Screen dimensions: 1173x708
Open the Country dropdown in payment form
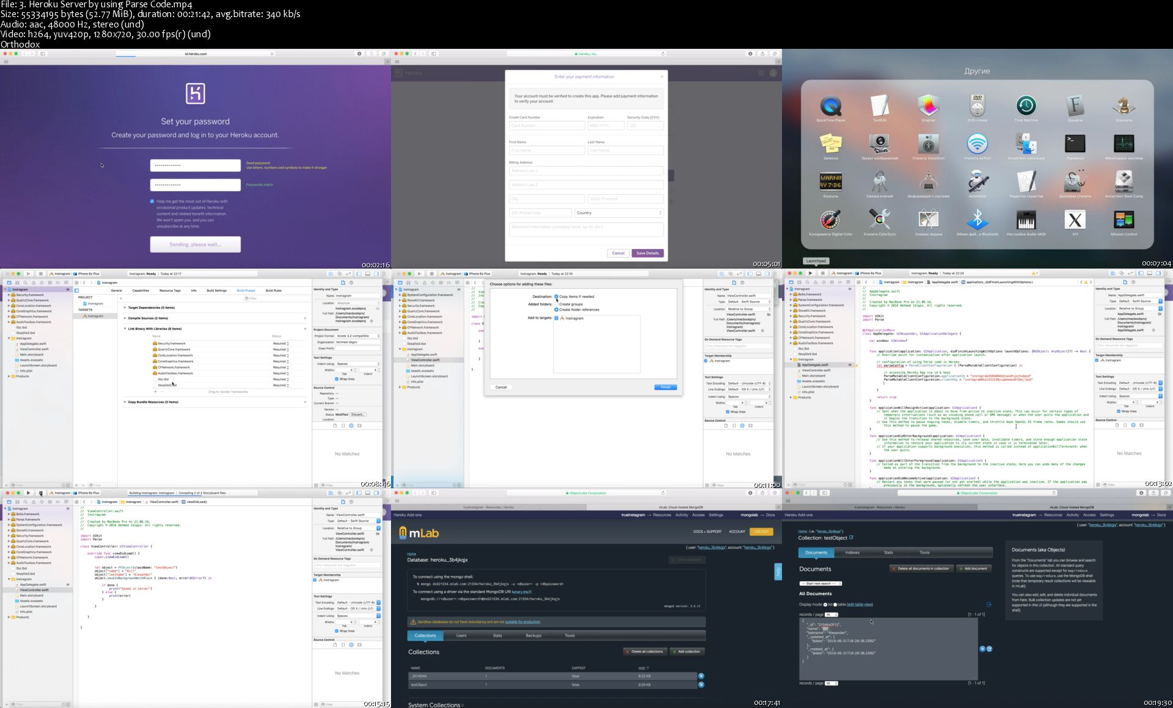click(x=619, y=213)
